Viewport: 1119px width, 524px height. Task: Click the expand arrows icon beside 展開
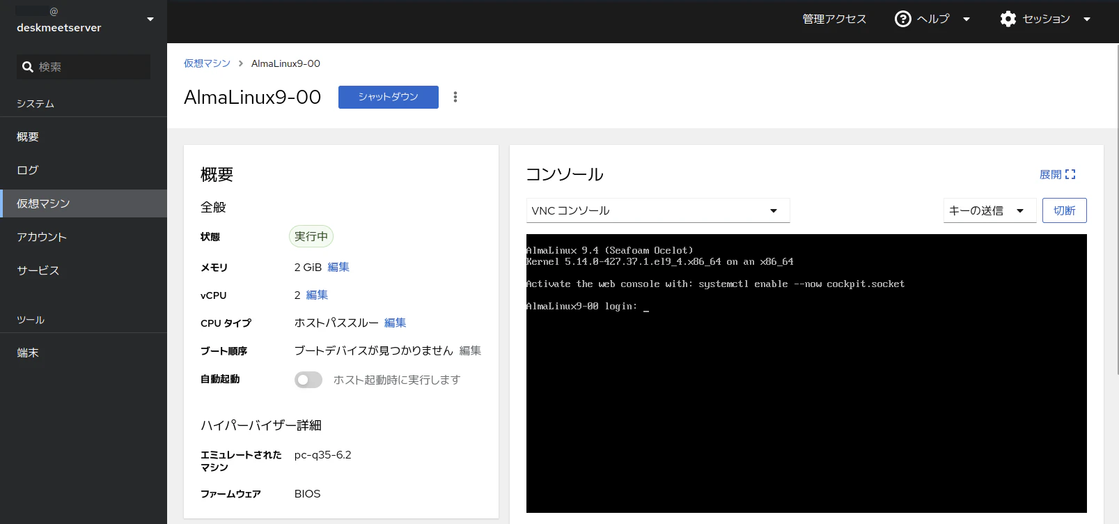[x=1070, y=174]
